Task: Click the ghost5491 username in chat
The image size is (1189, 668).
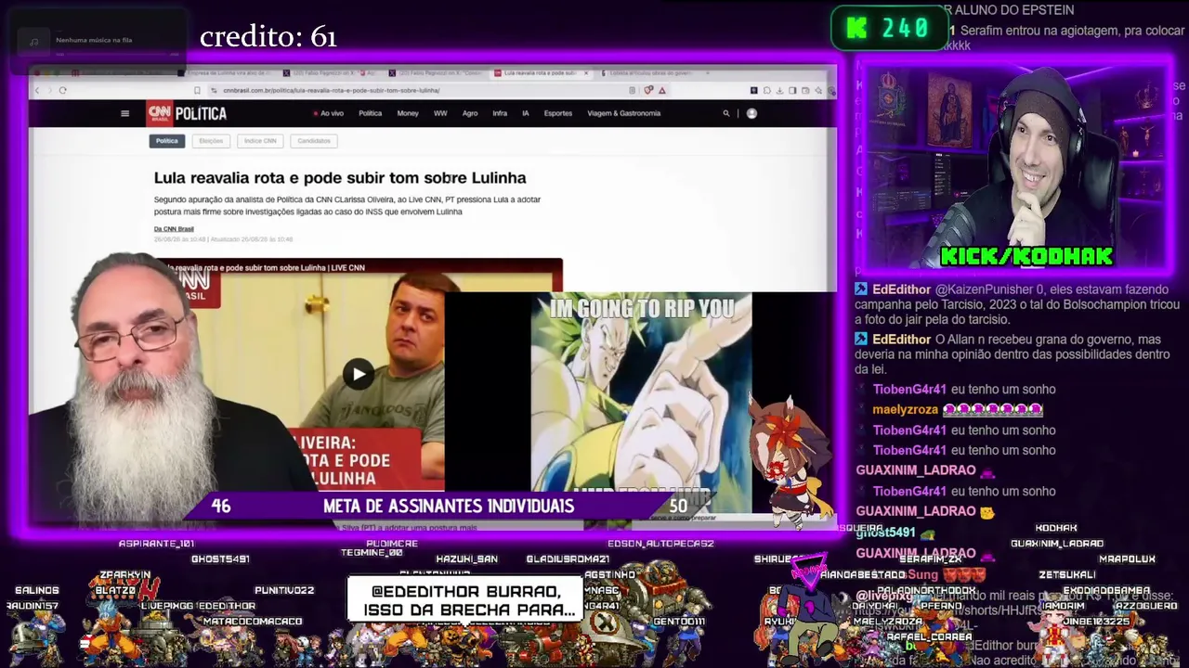Action: click(x=885, y=533)
